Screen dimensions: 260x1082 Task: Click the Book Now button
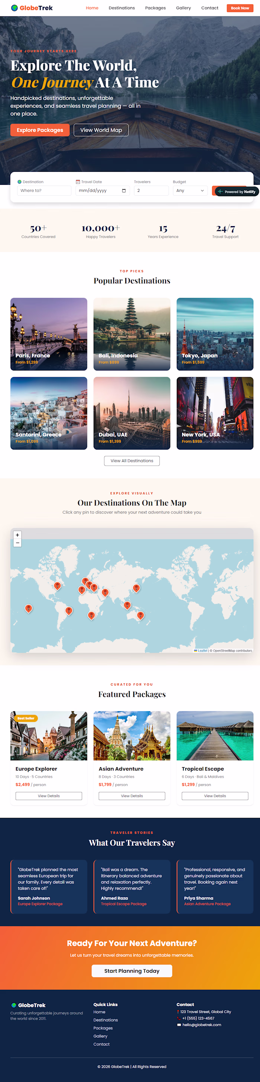click(240, 8)
